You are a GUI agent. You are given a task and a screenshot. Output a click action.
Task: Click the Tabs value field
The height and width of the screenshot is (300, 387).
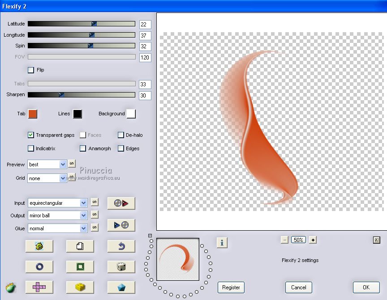(145, 84)
